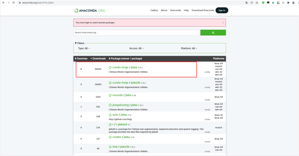Viewport: 299px width, 156px height.
Task: Dismiss the login warning with the X
Action: coord(223,23)
